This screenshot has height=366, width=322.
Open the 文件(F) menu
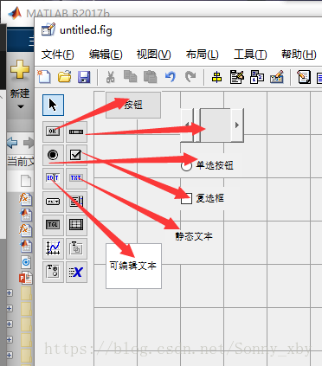(57, 55)
